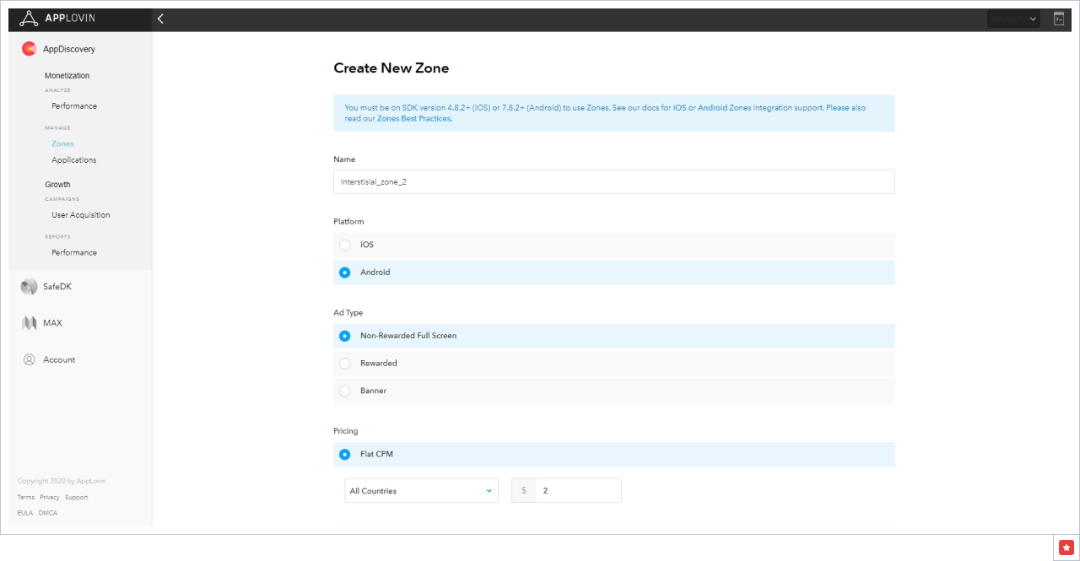1080x561 pixels.
Task: Open the AppDiscovery section icon
Action: pyautogui.click(x=30, y=49)
